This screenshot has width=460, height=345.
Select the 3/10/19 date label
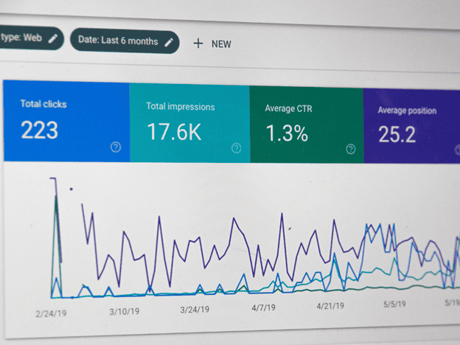(x=125, y=311)
